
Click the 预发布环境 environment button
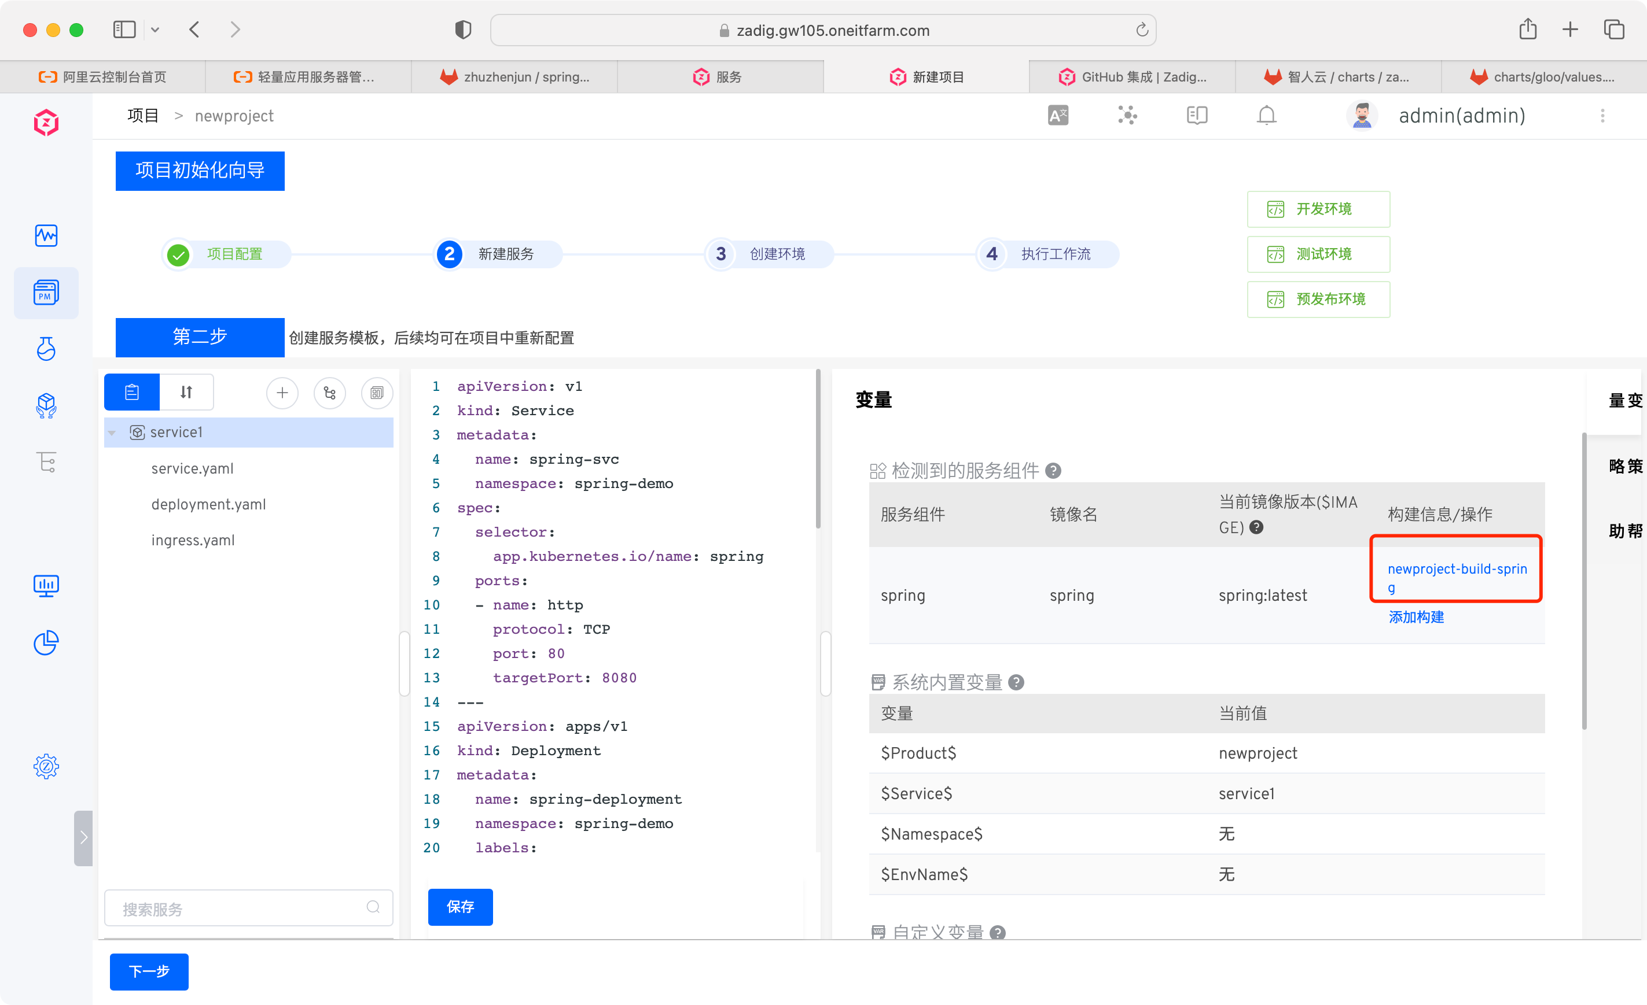[x=1318, y=299]
